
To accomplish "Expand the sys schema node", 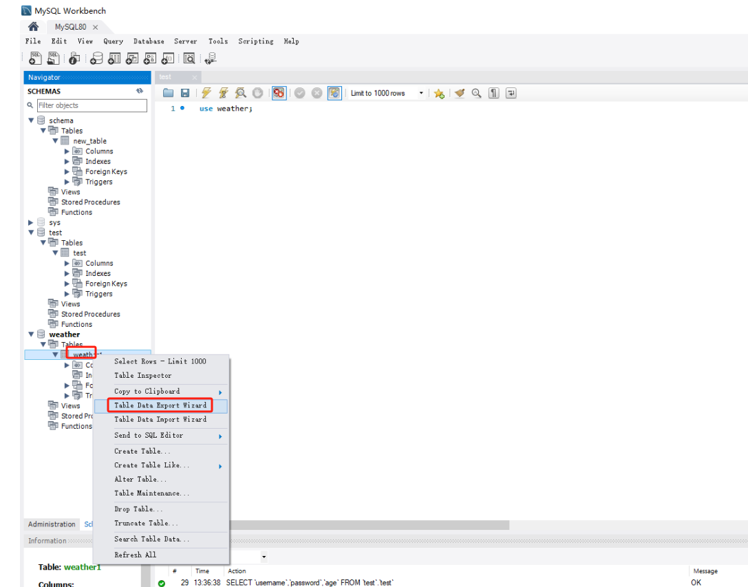I will pos(31,222).
